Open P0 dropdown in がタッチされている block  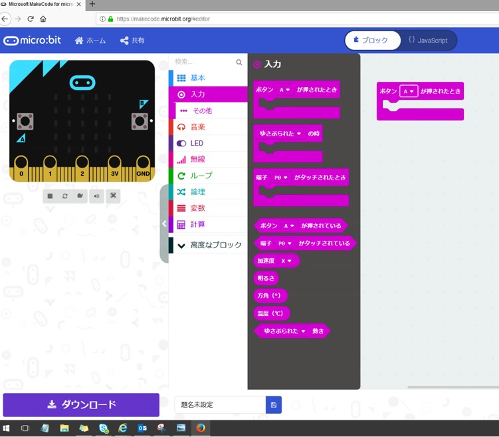285,243
